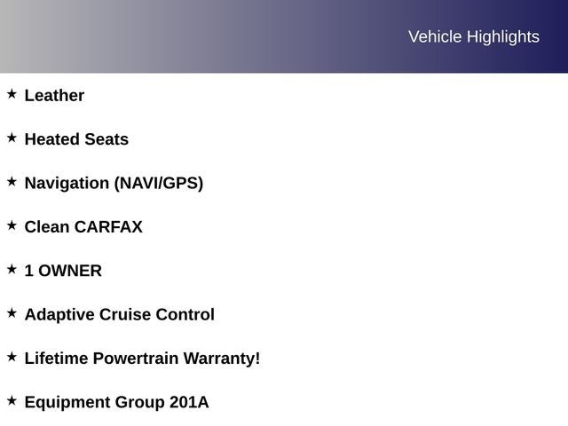Click the word Navigation in the list
Viewport: 568px width, 426px height.
(67, 184)
